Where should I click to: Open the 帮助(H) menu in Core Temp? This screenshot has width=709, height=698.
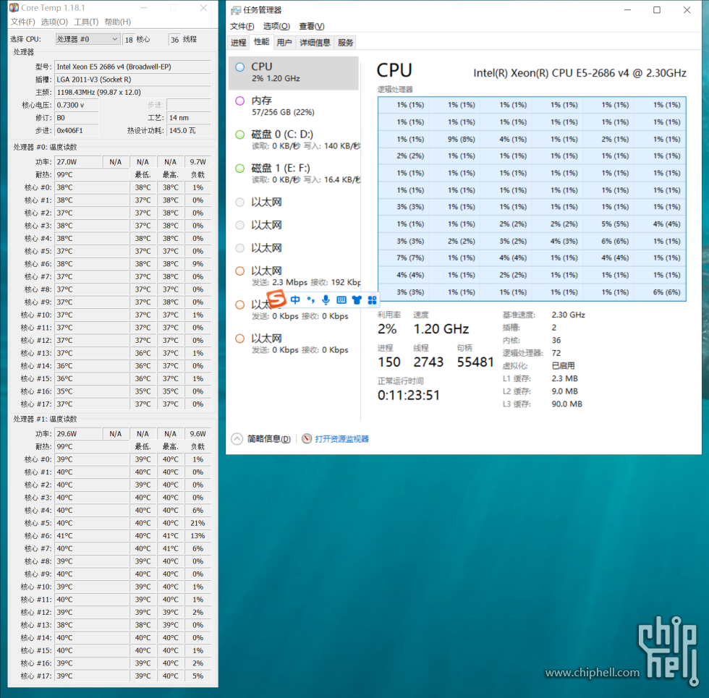click(117, 22)
